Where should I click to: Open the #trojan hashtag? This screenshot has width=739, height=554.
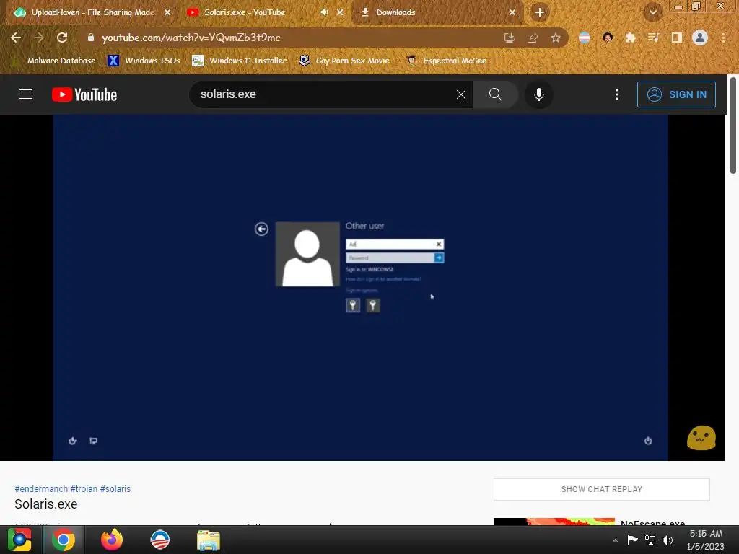tap(84, 489)
